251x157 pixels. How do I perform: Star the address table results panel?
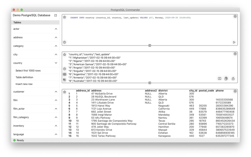click(x=65, y=92)
